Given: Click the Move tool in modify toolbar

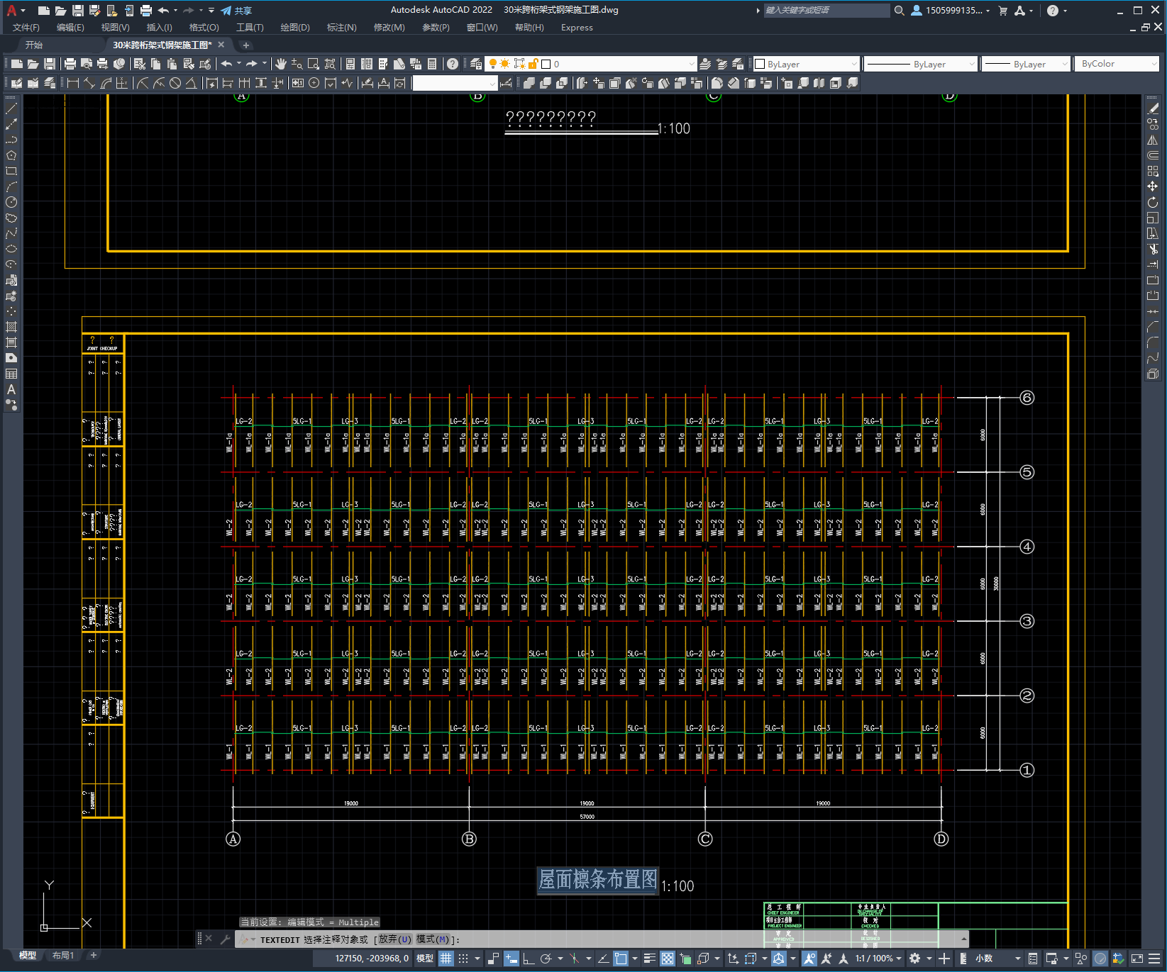Looking at the screenshot, I should (1153, 186).
